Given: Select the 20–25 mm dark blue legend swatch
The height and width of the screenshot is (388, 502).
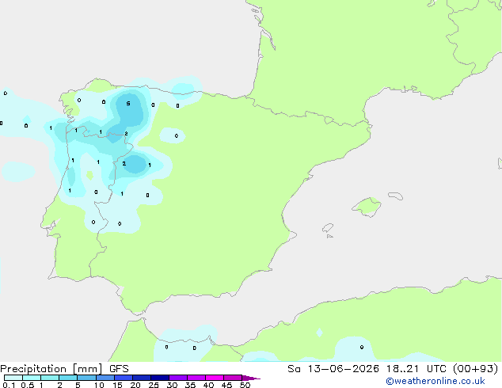Looking at the screenshot, I should point(142,378).
